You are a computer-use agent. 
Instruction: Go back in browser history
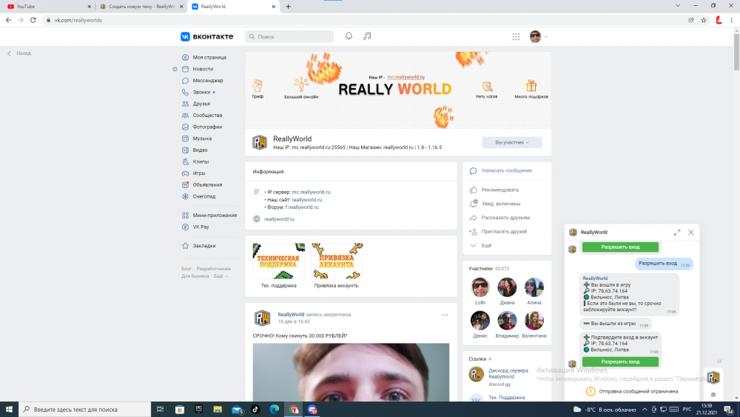click(8, 20)
